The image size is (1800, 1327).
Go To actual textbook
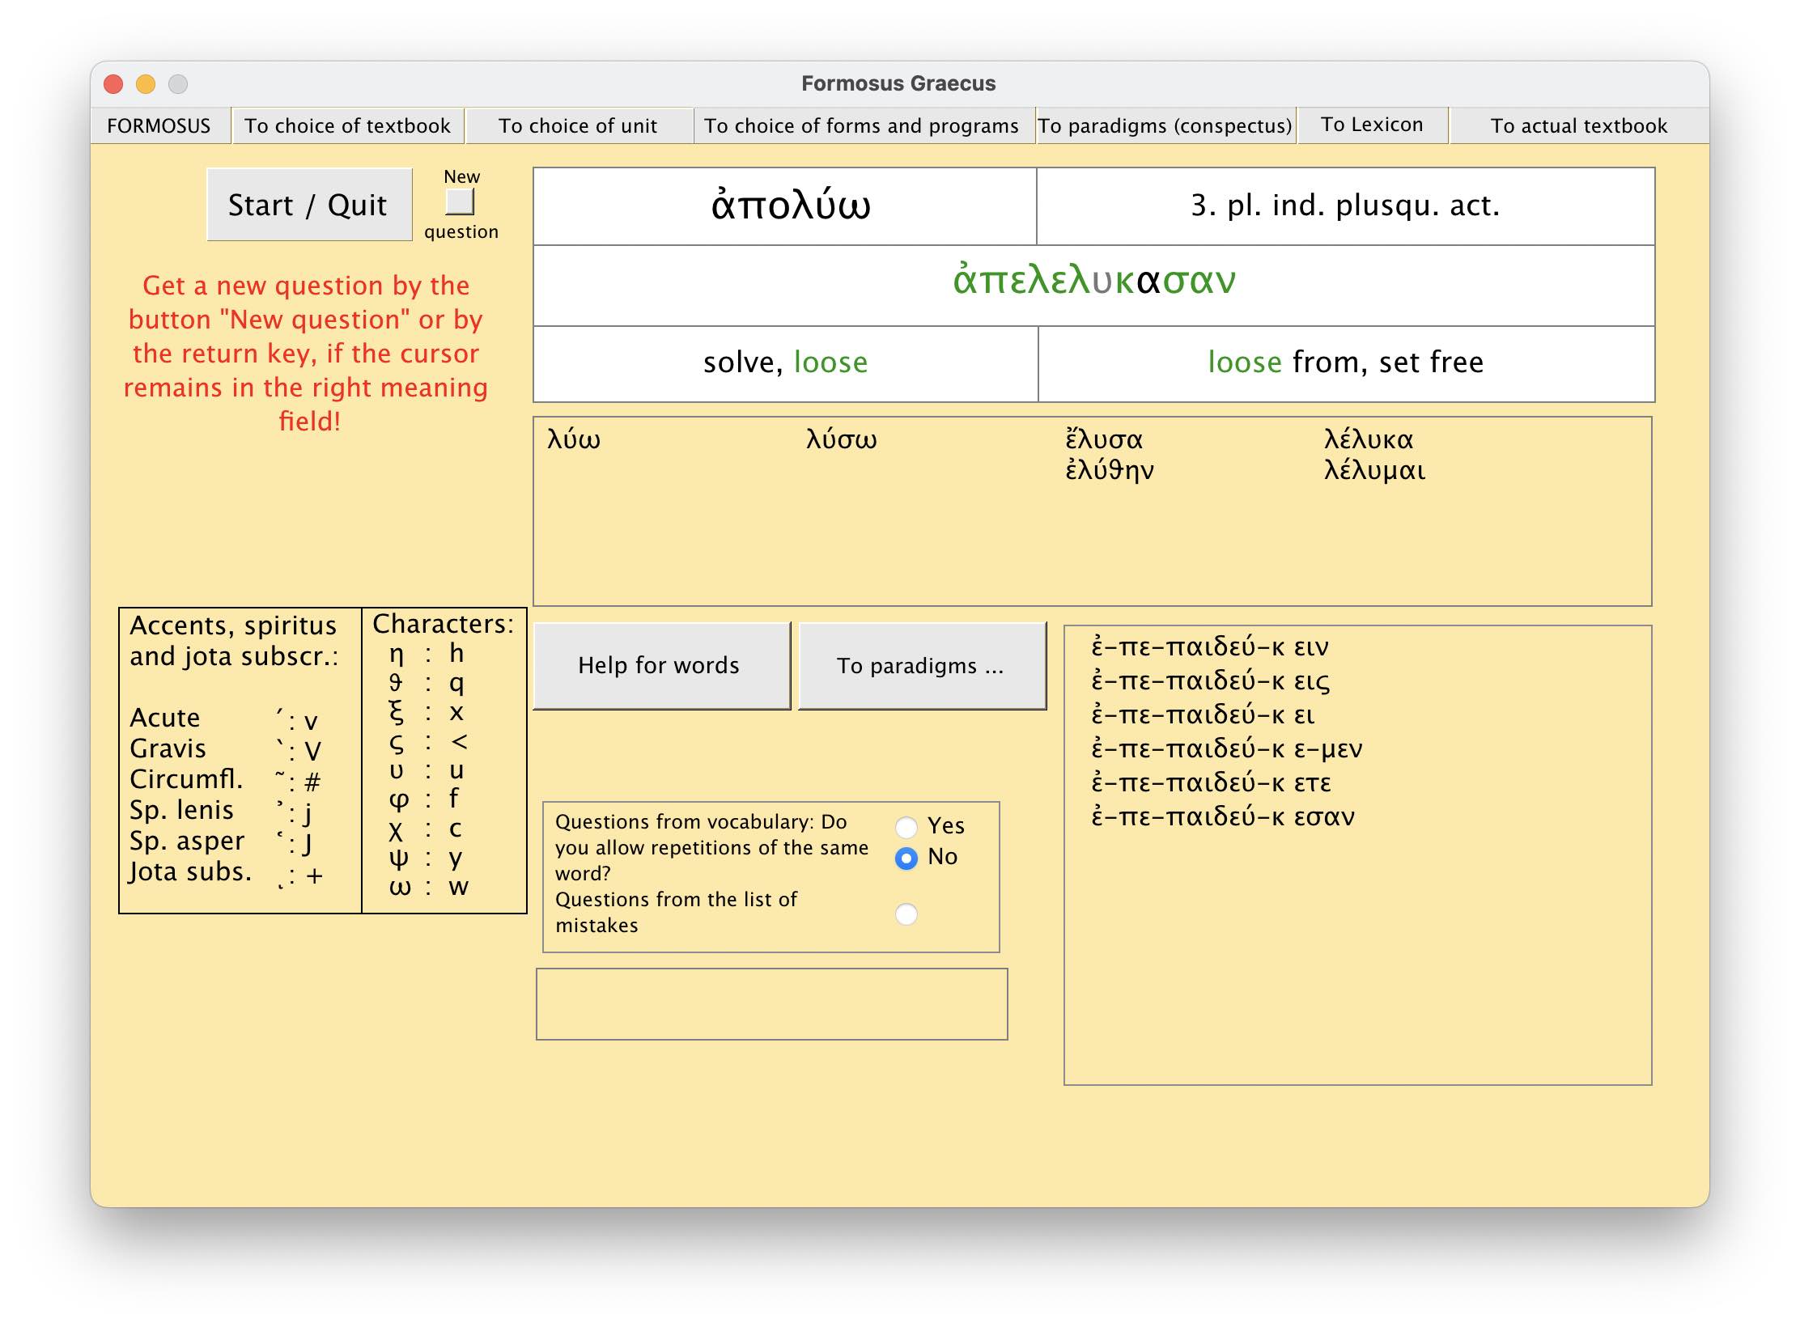(x=1578, y=126)
